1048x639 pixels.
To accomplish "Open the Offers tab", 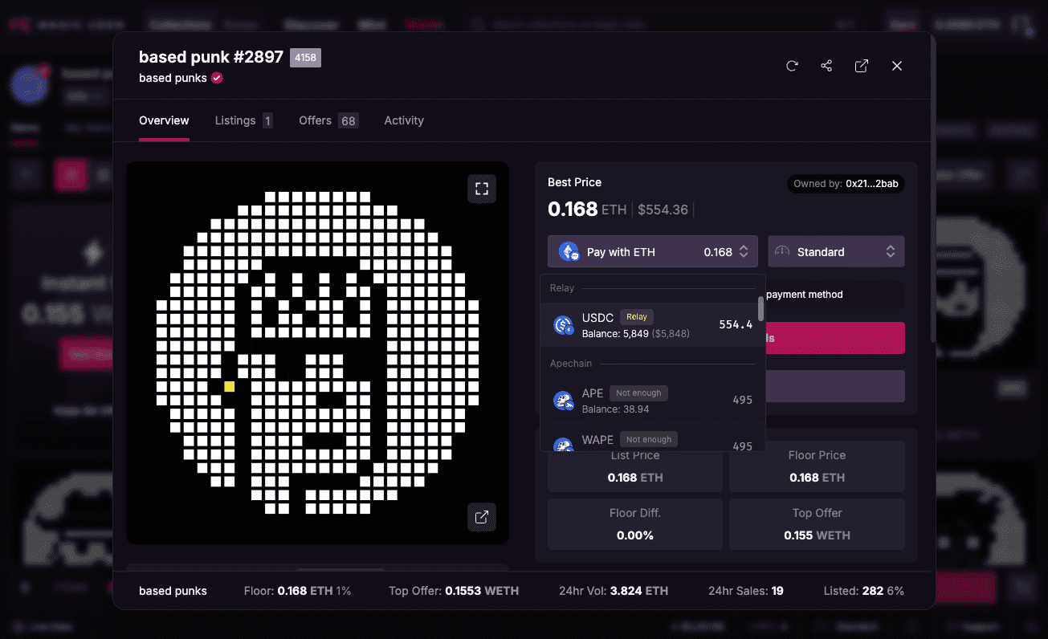I will (x=328, y=120).
